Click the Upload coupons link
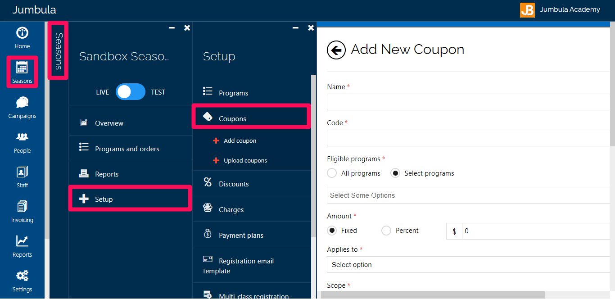 (x=245, y=161)
